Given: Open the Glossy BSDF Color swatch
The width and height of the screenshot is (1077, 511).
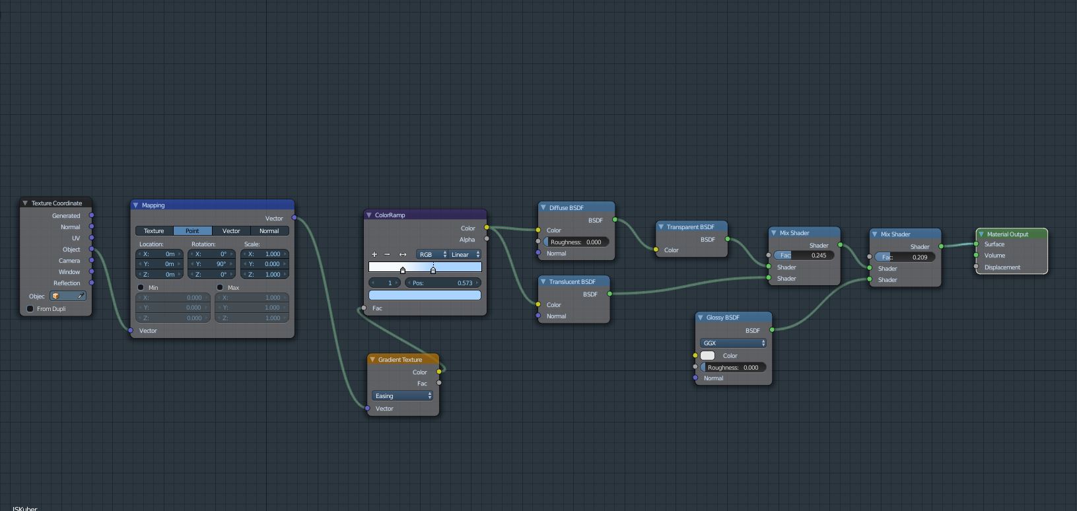Looking at the screenshot, I should coord(707,356).
